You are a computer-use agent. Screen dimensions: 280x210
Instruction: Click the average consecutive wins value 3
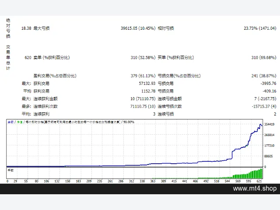click(154, 114)
